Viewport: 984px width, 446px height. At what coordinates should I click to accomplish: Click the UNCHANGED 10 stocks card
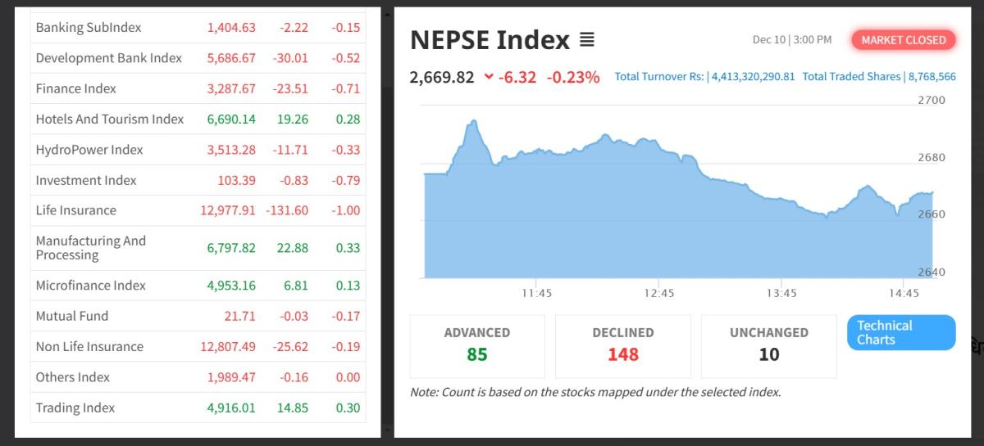pos(768,345)
